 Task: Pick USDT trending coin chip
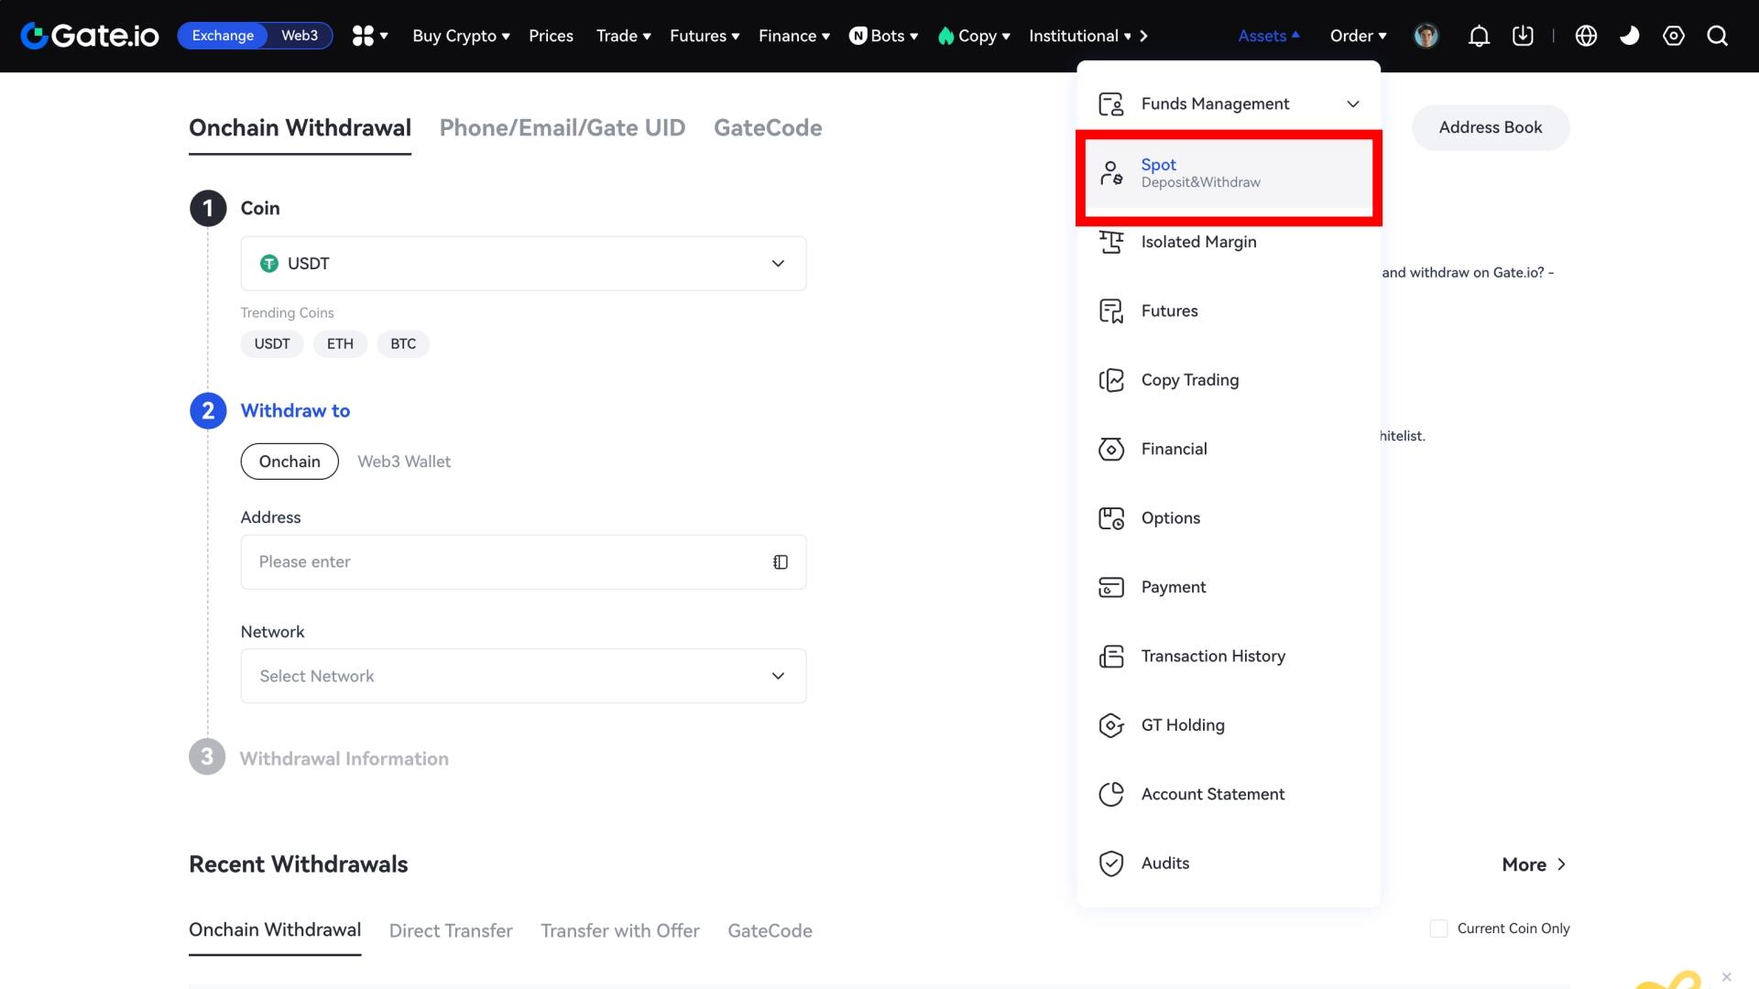coord(272,343)
